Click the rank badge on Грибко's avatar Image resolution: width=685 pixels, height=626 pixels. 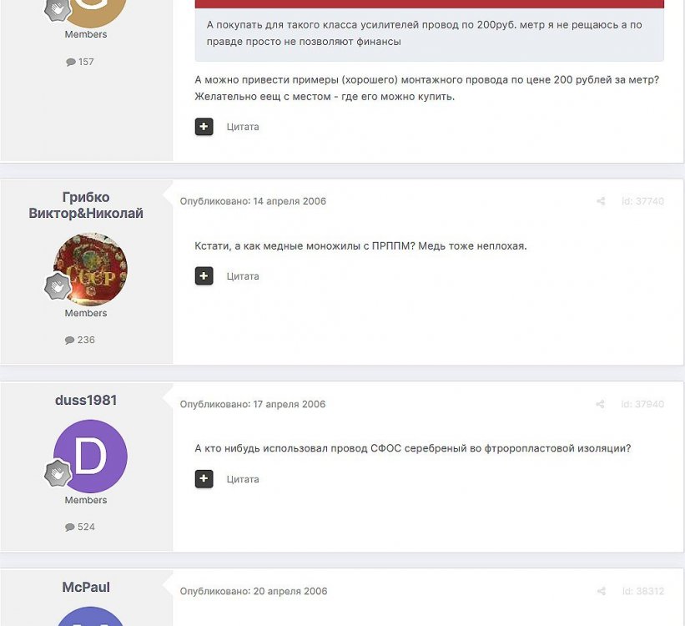pos(58,286)
